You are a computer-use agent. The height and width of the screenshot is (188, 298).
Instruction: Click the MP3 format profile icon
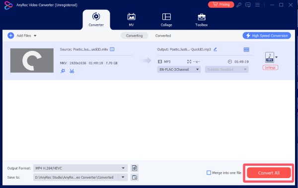pos(270,57)
